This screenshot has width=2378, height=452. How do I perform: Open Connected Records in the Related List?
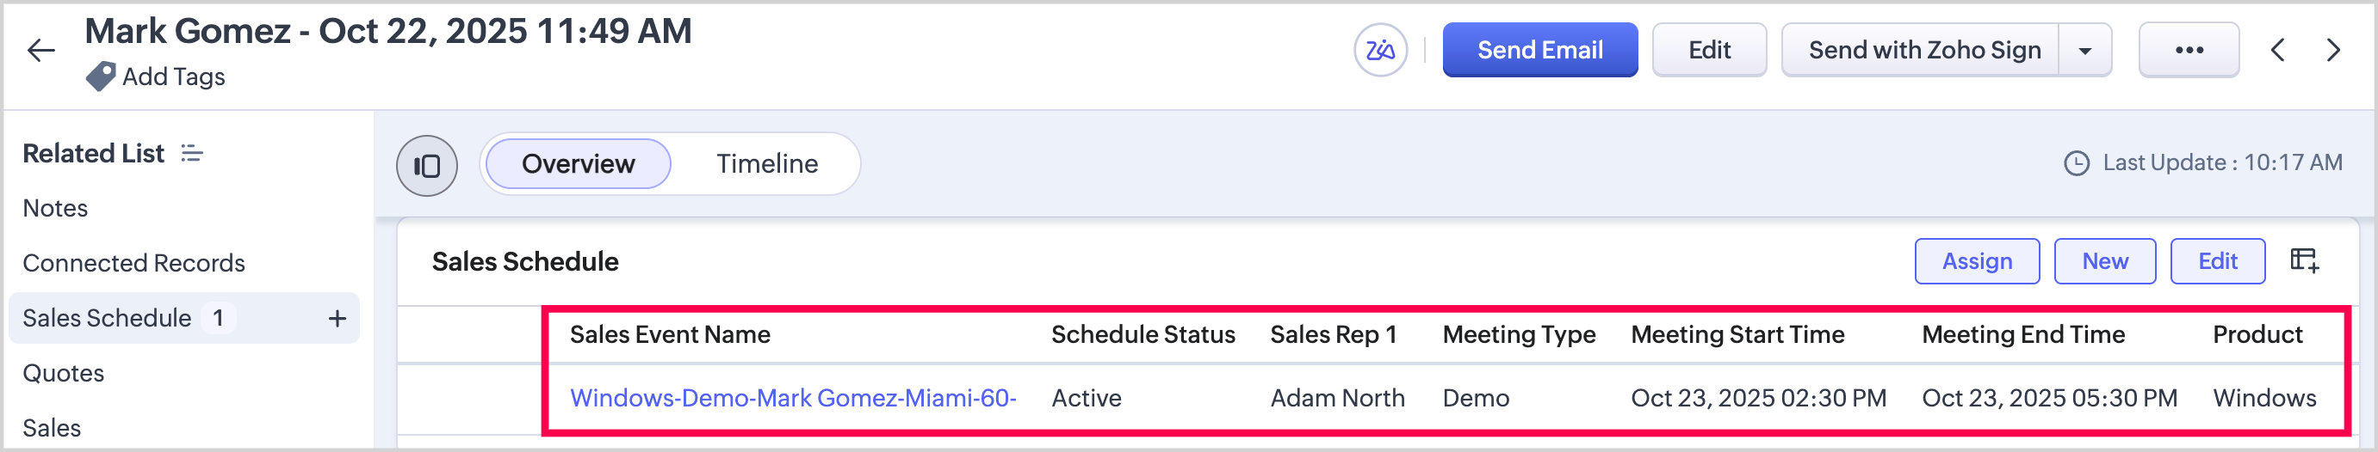(x=133, y=263)
